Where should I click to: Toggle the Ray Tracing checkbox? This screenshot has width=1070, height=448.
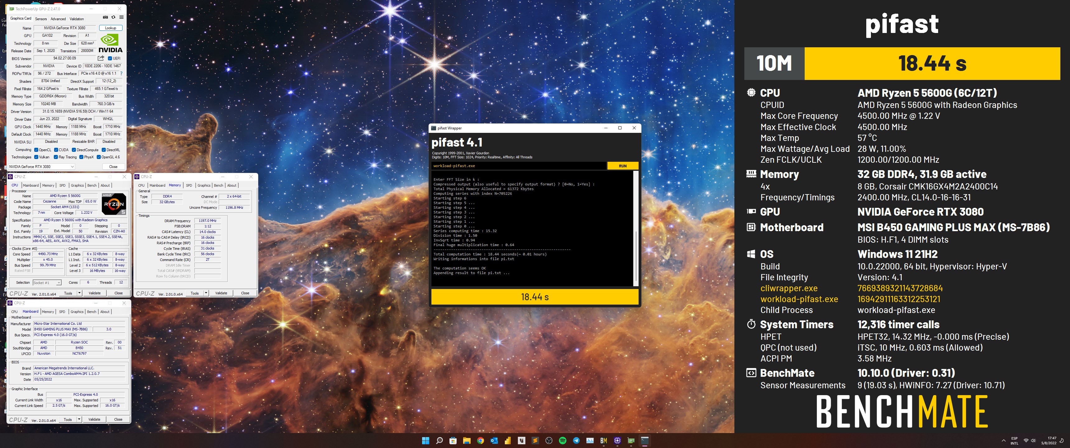[56, 157]
